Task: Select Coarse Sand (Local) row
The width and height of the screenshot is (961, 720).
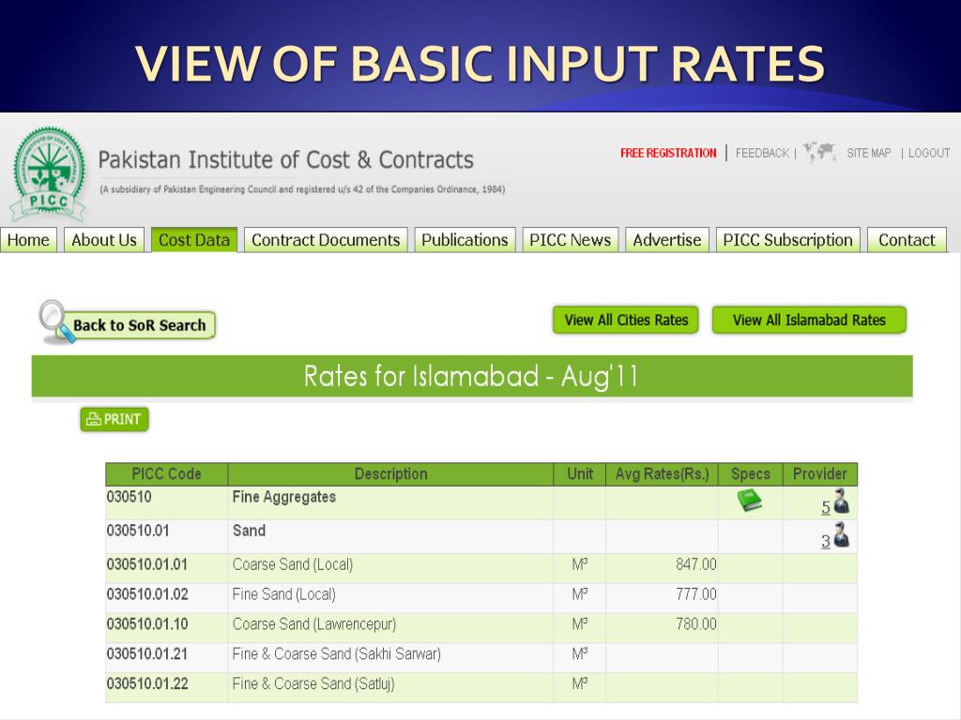Action: point(481,568)
